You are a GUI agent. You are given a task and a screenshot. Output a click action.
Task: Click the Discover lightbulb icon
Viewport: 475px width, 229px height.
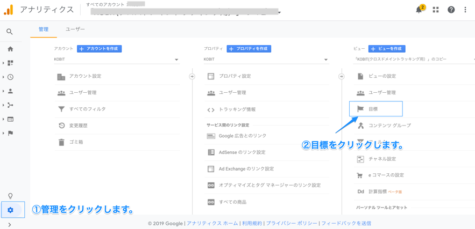pyautogui.click(x=10, y=196)
